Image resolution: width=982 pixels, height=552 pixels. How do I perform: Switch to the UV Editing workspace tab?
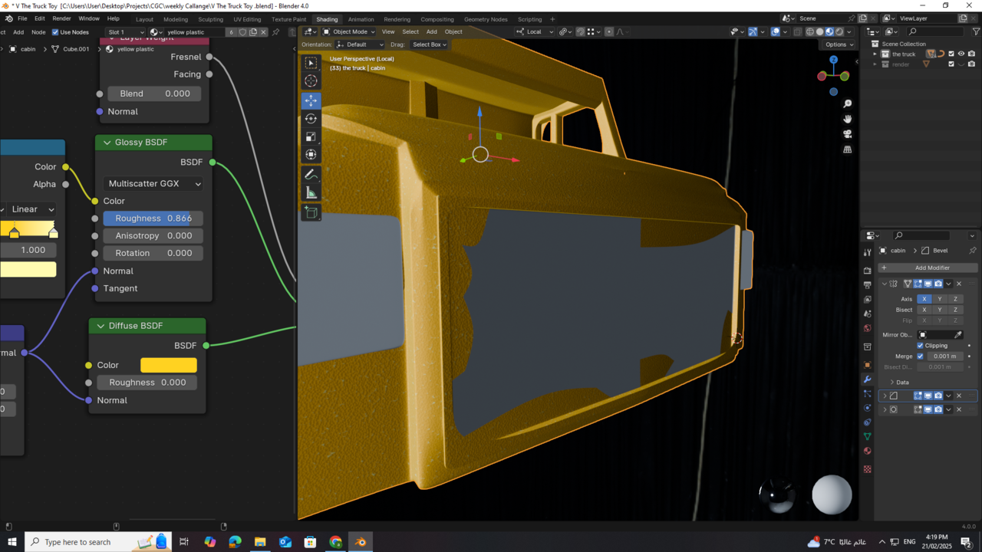point(247,19)
